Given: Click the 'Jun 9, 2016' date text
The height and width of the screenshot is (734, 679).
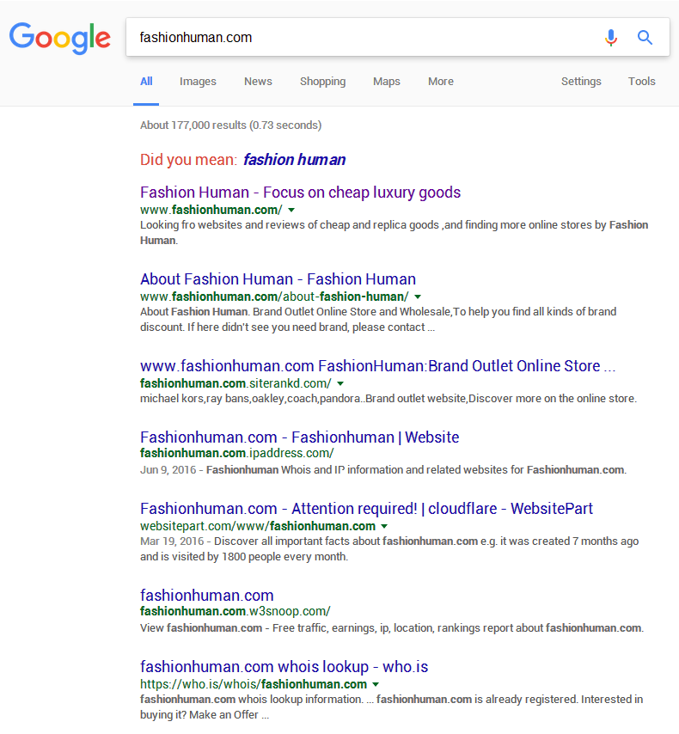Looking at the screenshot, I should [x=168, y=470].
